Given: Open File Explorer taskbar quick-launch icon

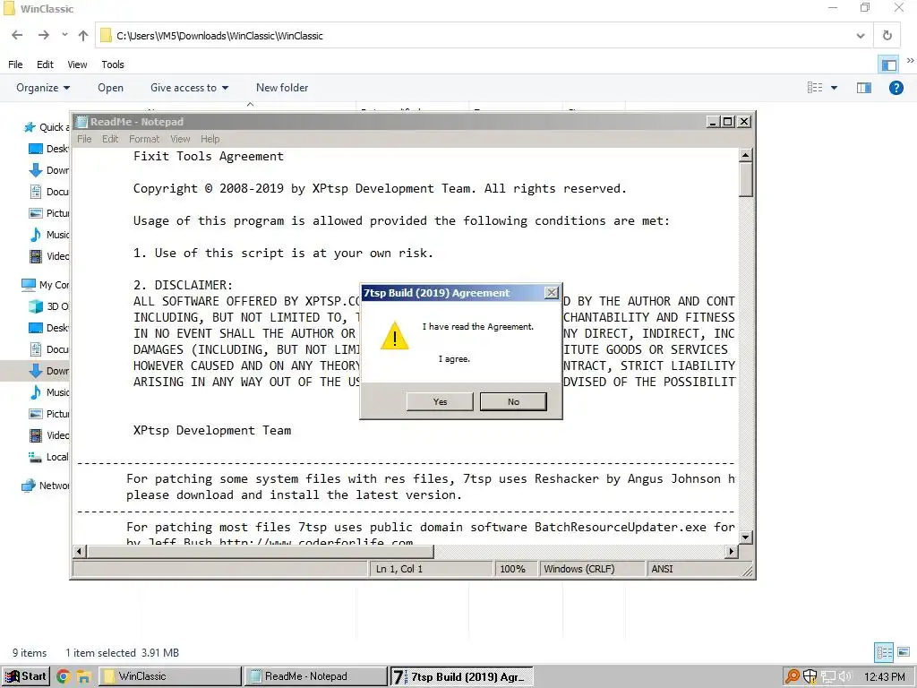Looking at the screenshot, I should click(83, 677).
